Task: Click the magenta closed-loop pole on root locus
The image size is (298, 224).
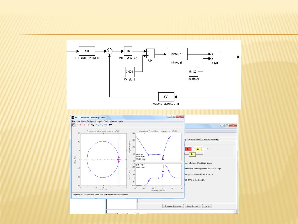Action: pyautogui.click(x=118, y=160)
